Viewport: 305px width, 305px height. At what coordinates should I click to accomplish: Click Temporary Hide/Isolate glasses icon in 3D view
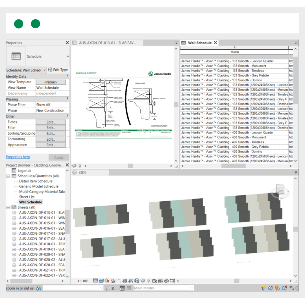[143, 281]
